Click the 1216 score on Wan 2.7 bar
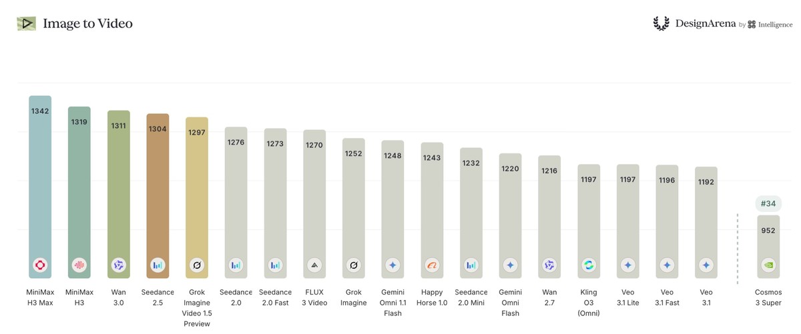Image resolution: width=801 pixels, height=334 pixels. (x=549, y=171)
